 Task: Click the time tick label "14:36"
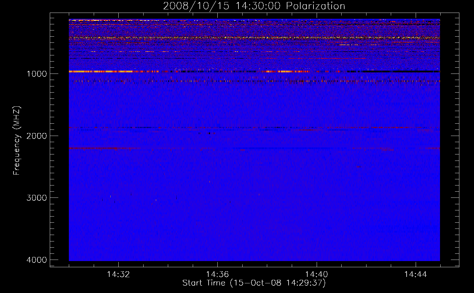pyautogui.click(x=217, y=274)
